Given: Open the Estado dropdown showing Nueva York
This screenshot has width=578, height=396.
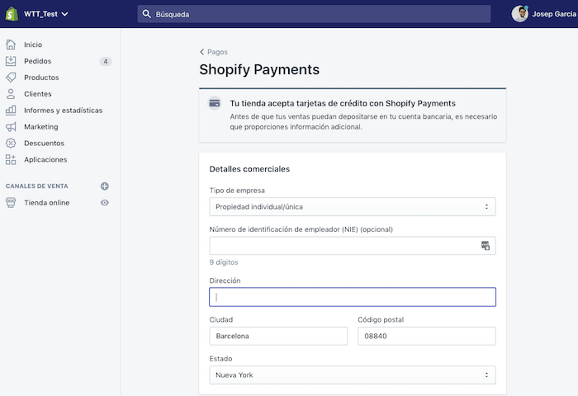Looking at the screenshot, I should click(353, 375).
